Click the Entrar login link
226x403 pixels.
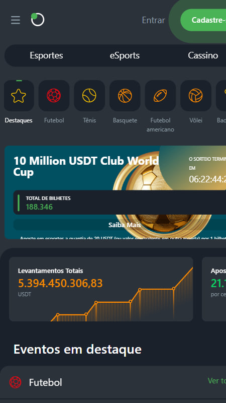coord(154,20)
